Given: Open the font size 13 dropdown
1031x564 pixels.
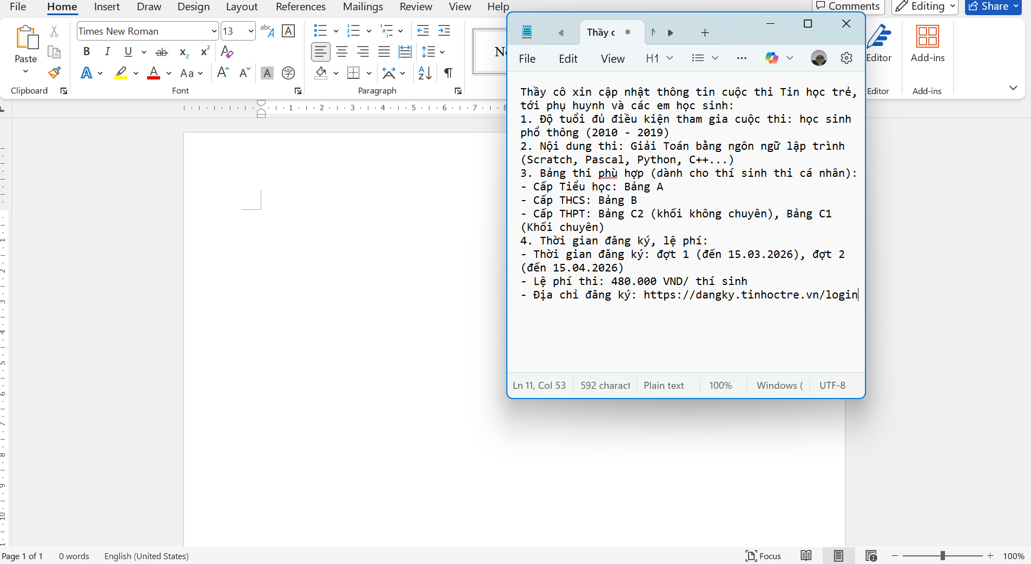Looking at the screenshot, I should point(251,31).
